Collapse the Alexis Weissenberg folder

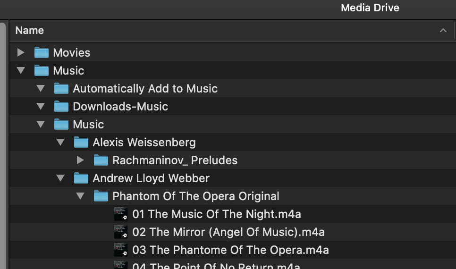point(60,142)
